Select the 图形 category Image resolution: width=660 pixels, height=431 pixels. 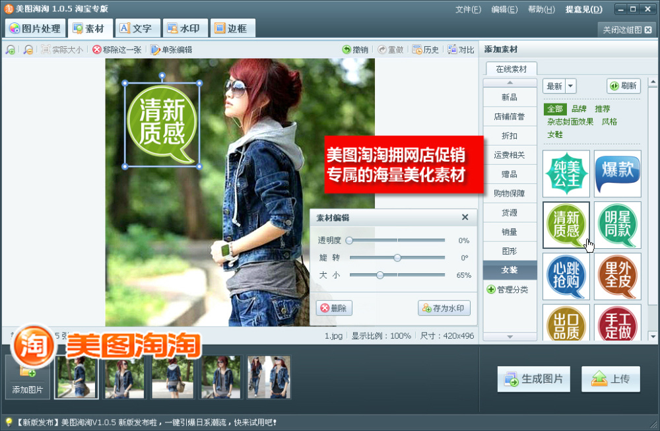tap(510, 251)
